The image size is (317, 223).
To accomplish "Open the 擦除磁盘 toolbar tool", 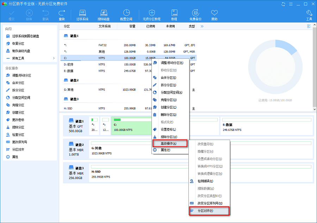I will 103,15.
